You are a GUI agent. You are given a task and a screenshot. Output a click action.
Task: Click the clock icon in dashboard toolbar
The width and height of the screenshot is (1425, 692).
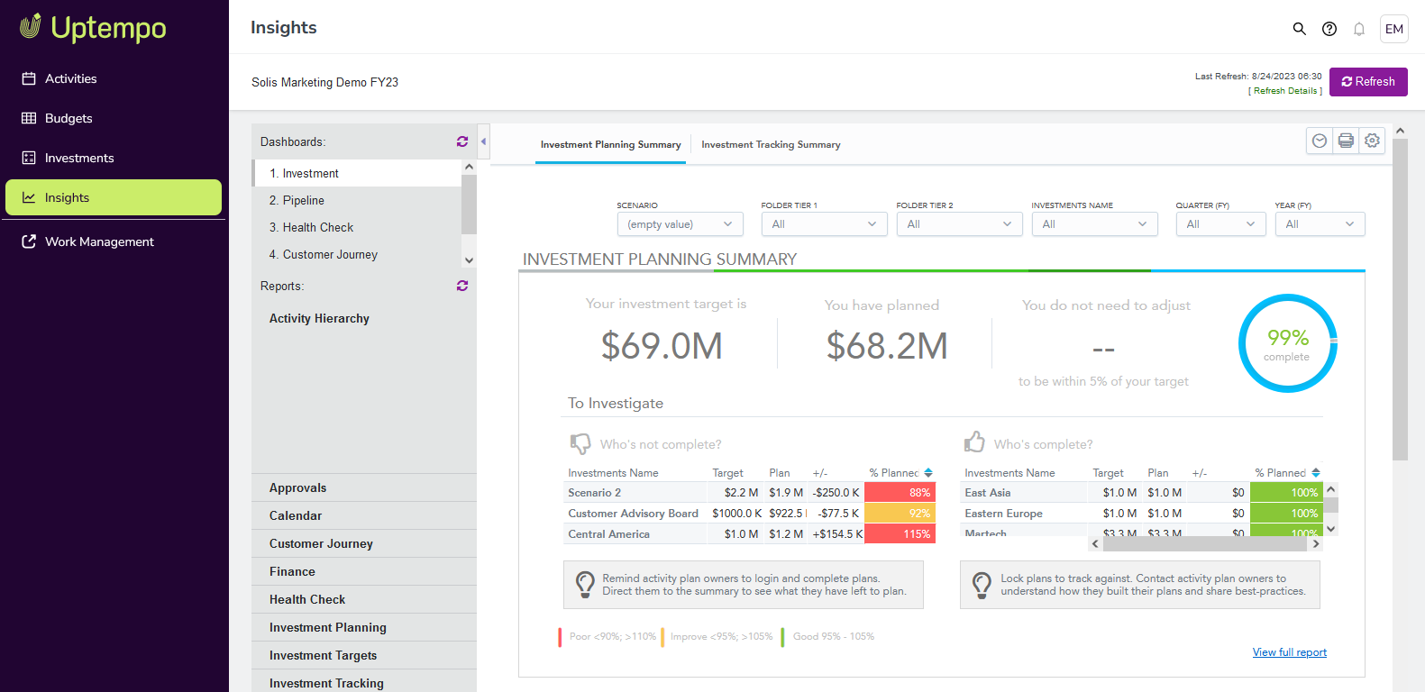[x=1320, y=141]
